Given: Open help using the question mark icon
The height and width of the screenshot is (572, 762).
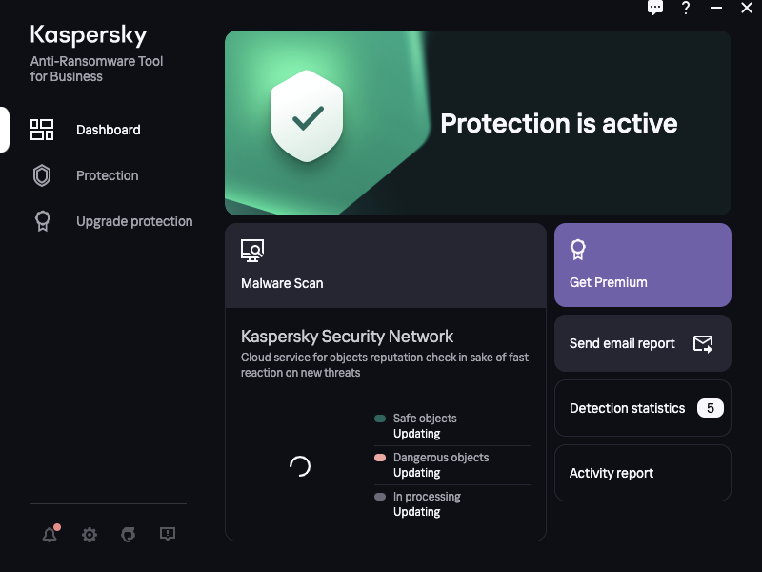Looking at the screenshot, I should [685, 9].
